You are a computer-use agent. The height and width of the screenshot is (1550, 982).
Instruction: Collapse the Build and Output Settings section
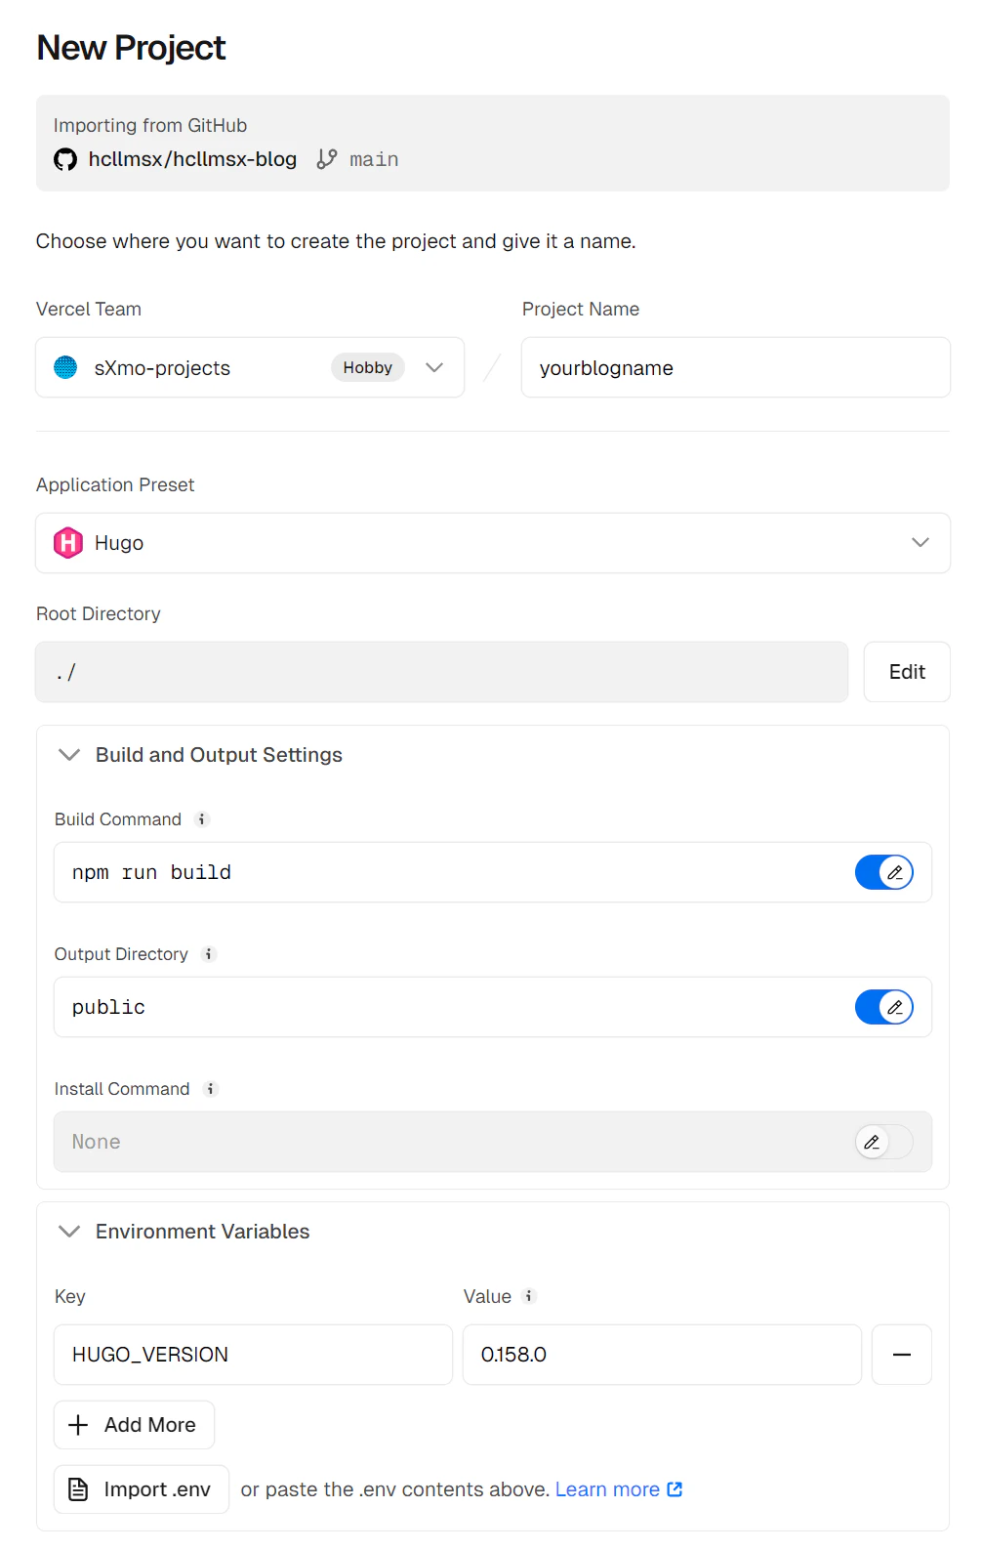(69, 755)
